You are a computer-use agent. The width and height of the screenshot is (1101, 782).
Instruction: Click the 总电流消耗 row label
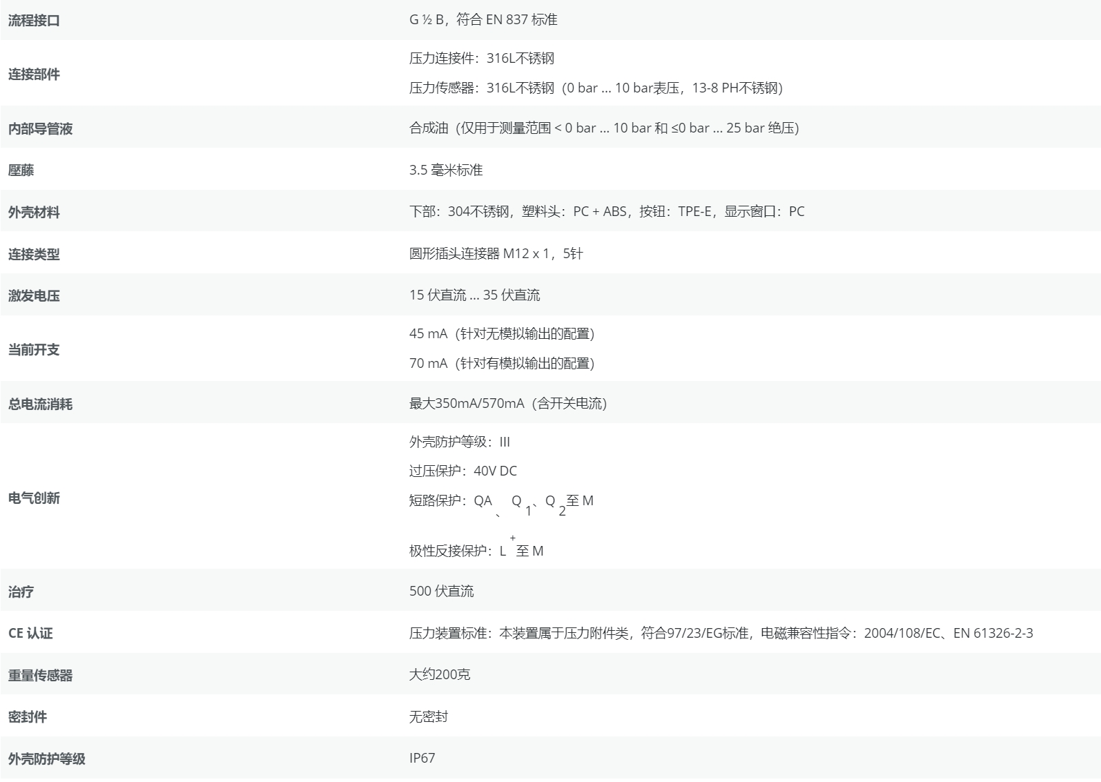point(40,404)
